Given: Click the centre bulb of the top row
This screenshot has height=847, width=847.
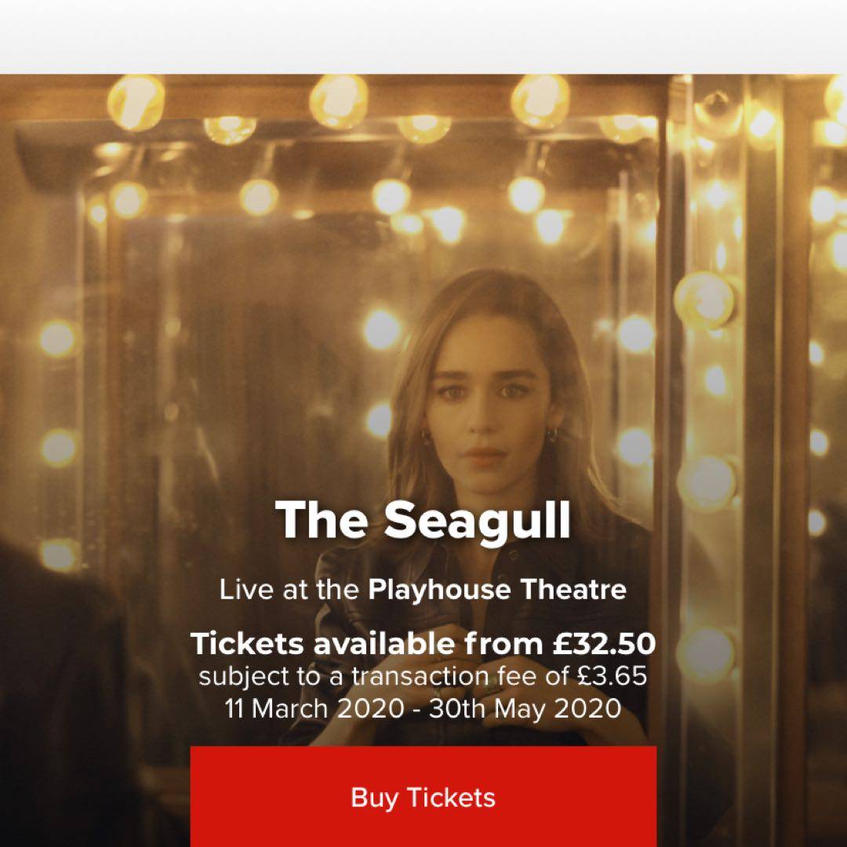Looking at the screenshot, I should (338, 100).
